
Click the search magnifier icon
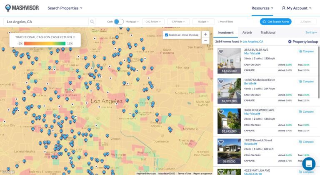92,22
